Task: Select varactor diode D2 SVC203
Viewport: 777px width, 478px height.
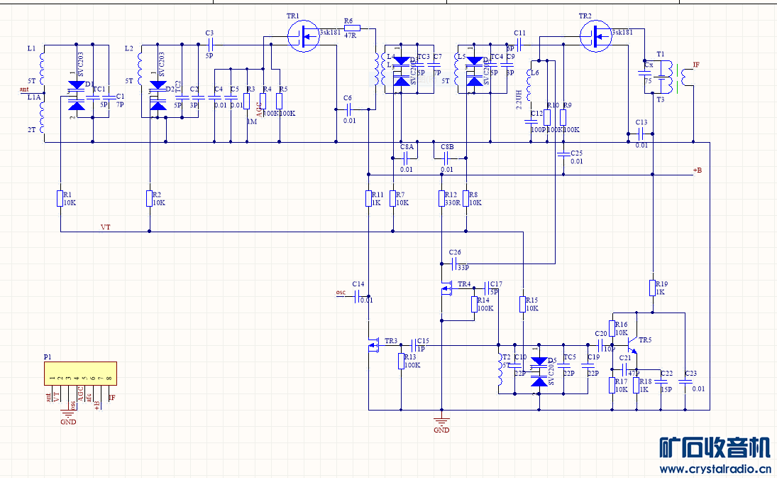Action: click(x=158, y=95)
